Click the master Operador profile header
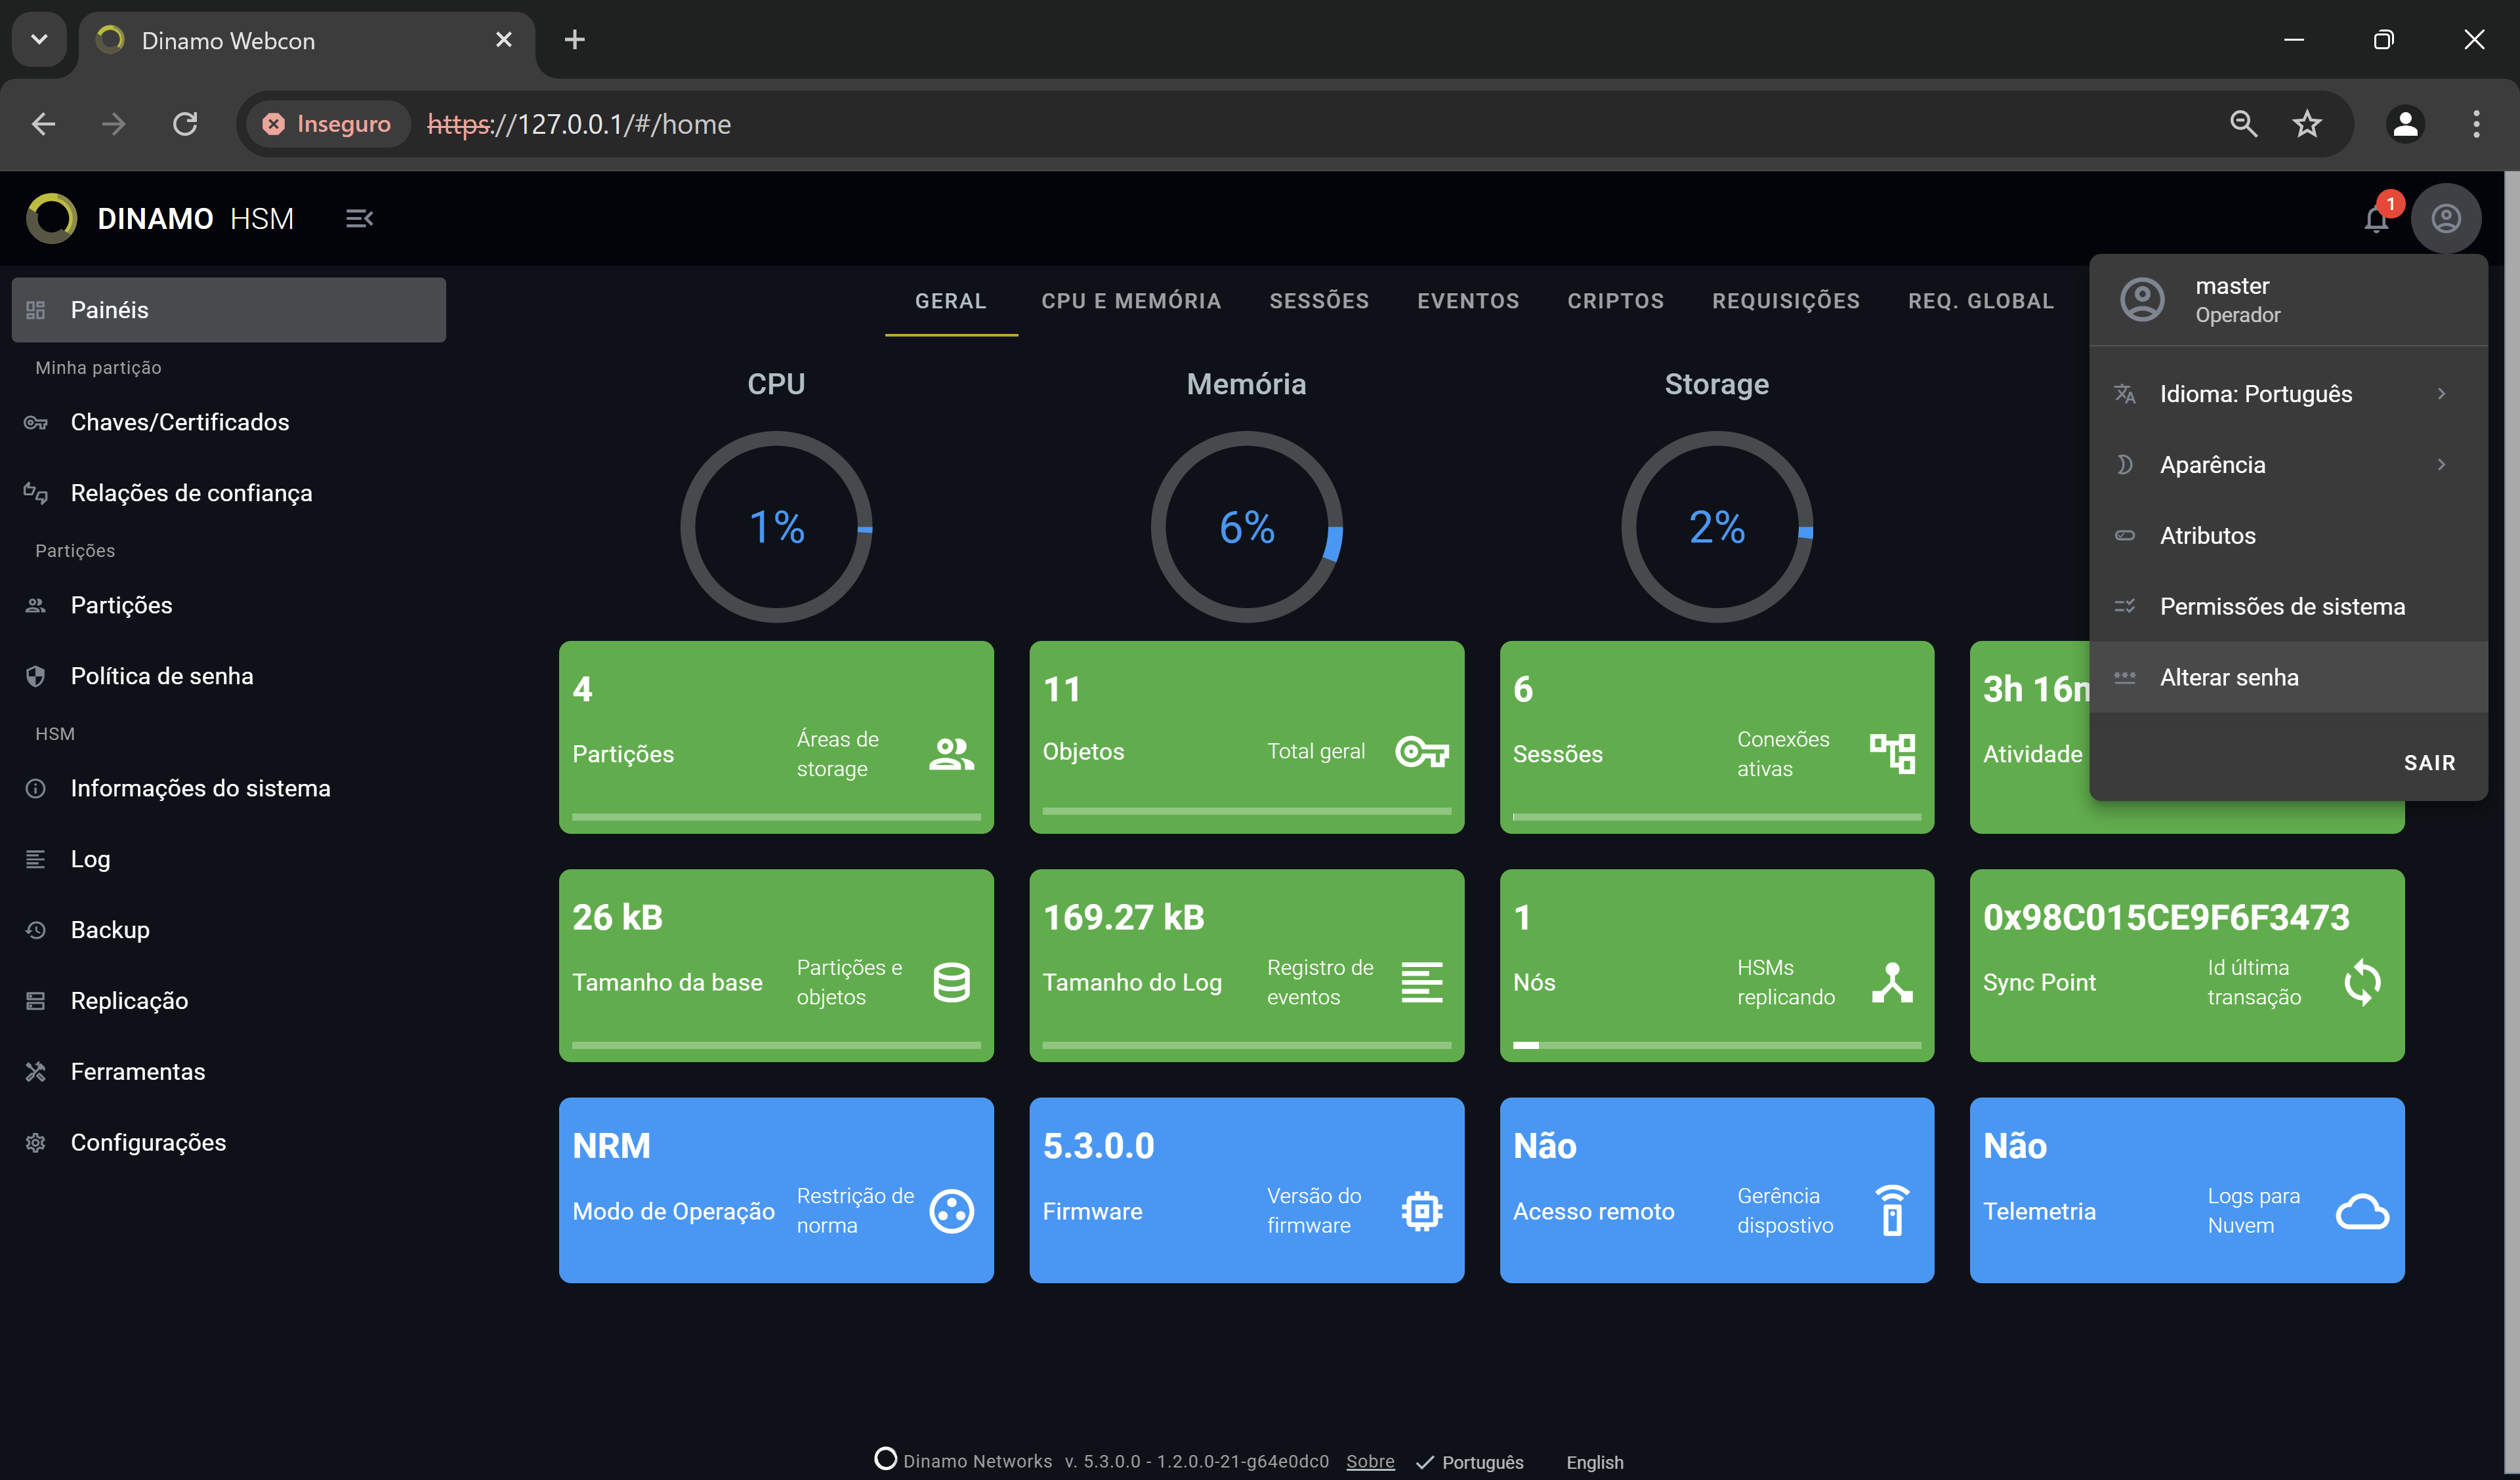Viewport: 2520px width, 1480px height. pyautogui.click(x=2287, y=300)
